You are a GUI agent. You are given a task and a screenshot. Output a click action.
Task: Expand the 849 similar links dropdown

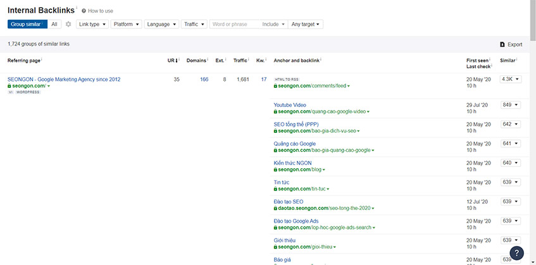pyautogui.click(x=510, y=105)
